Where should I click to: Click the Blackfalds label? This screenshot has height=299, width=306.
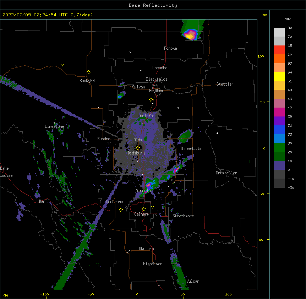coord(157,79)
